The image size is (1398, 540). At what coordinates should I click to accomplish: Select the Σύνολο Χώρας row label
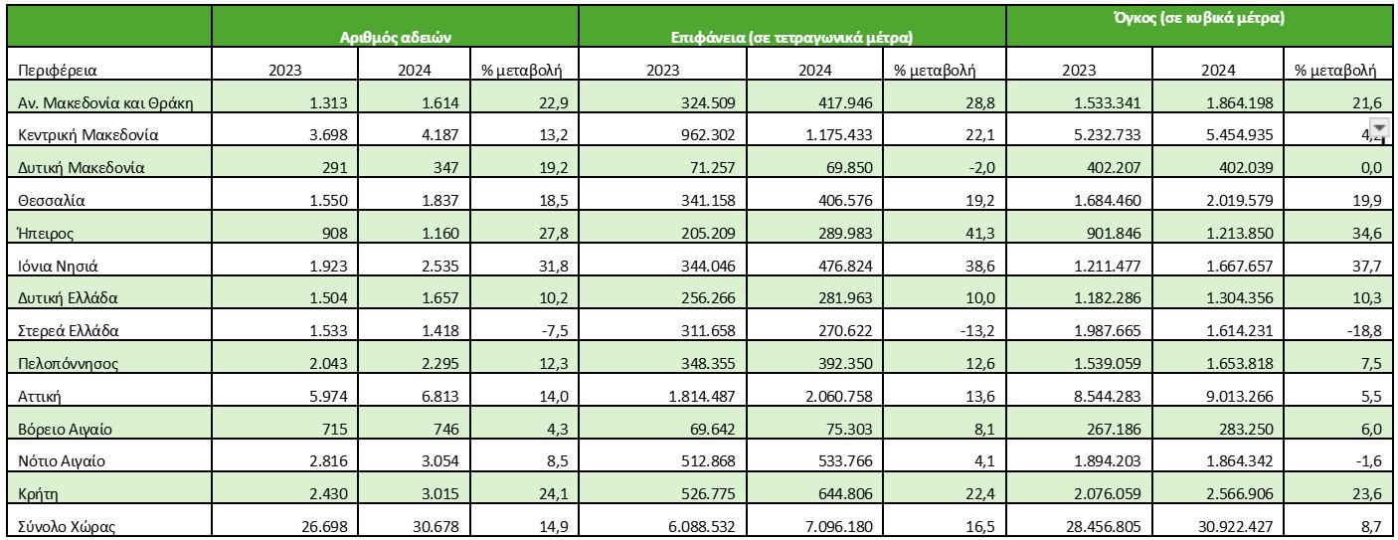point(107,527)
